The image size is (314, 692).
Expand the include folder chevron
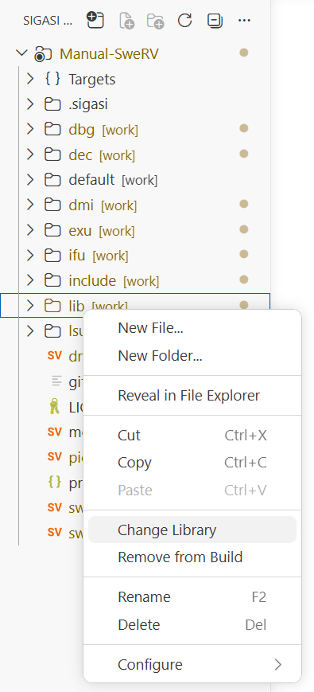pos(30,280)
